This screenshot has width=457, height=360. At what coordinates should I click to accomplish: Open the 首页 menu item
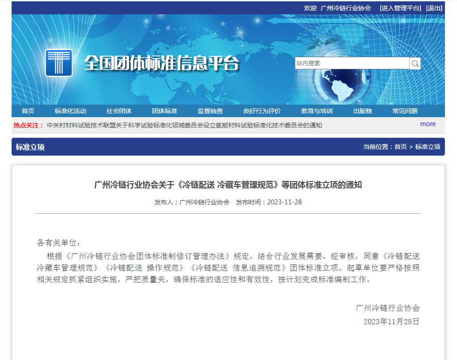[28, 111]
